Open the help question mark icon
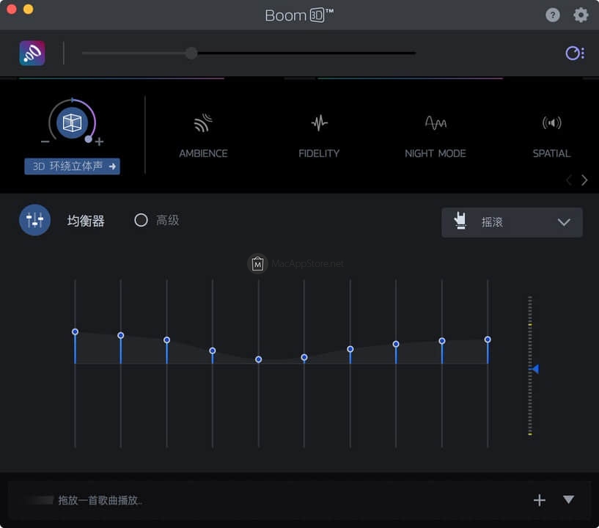The height and width of the screenshot is (528, 599). click(553, 15)
